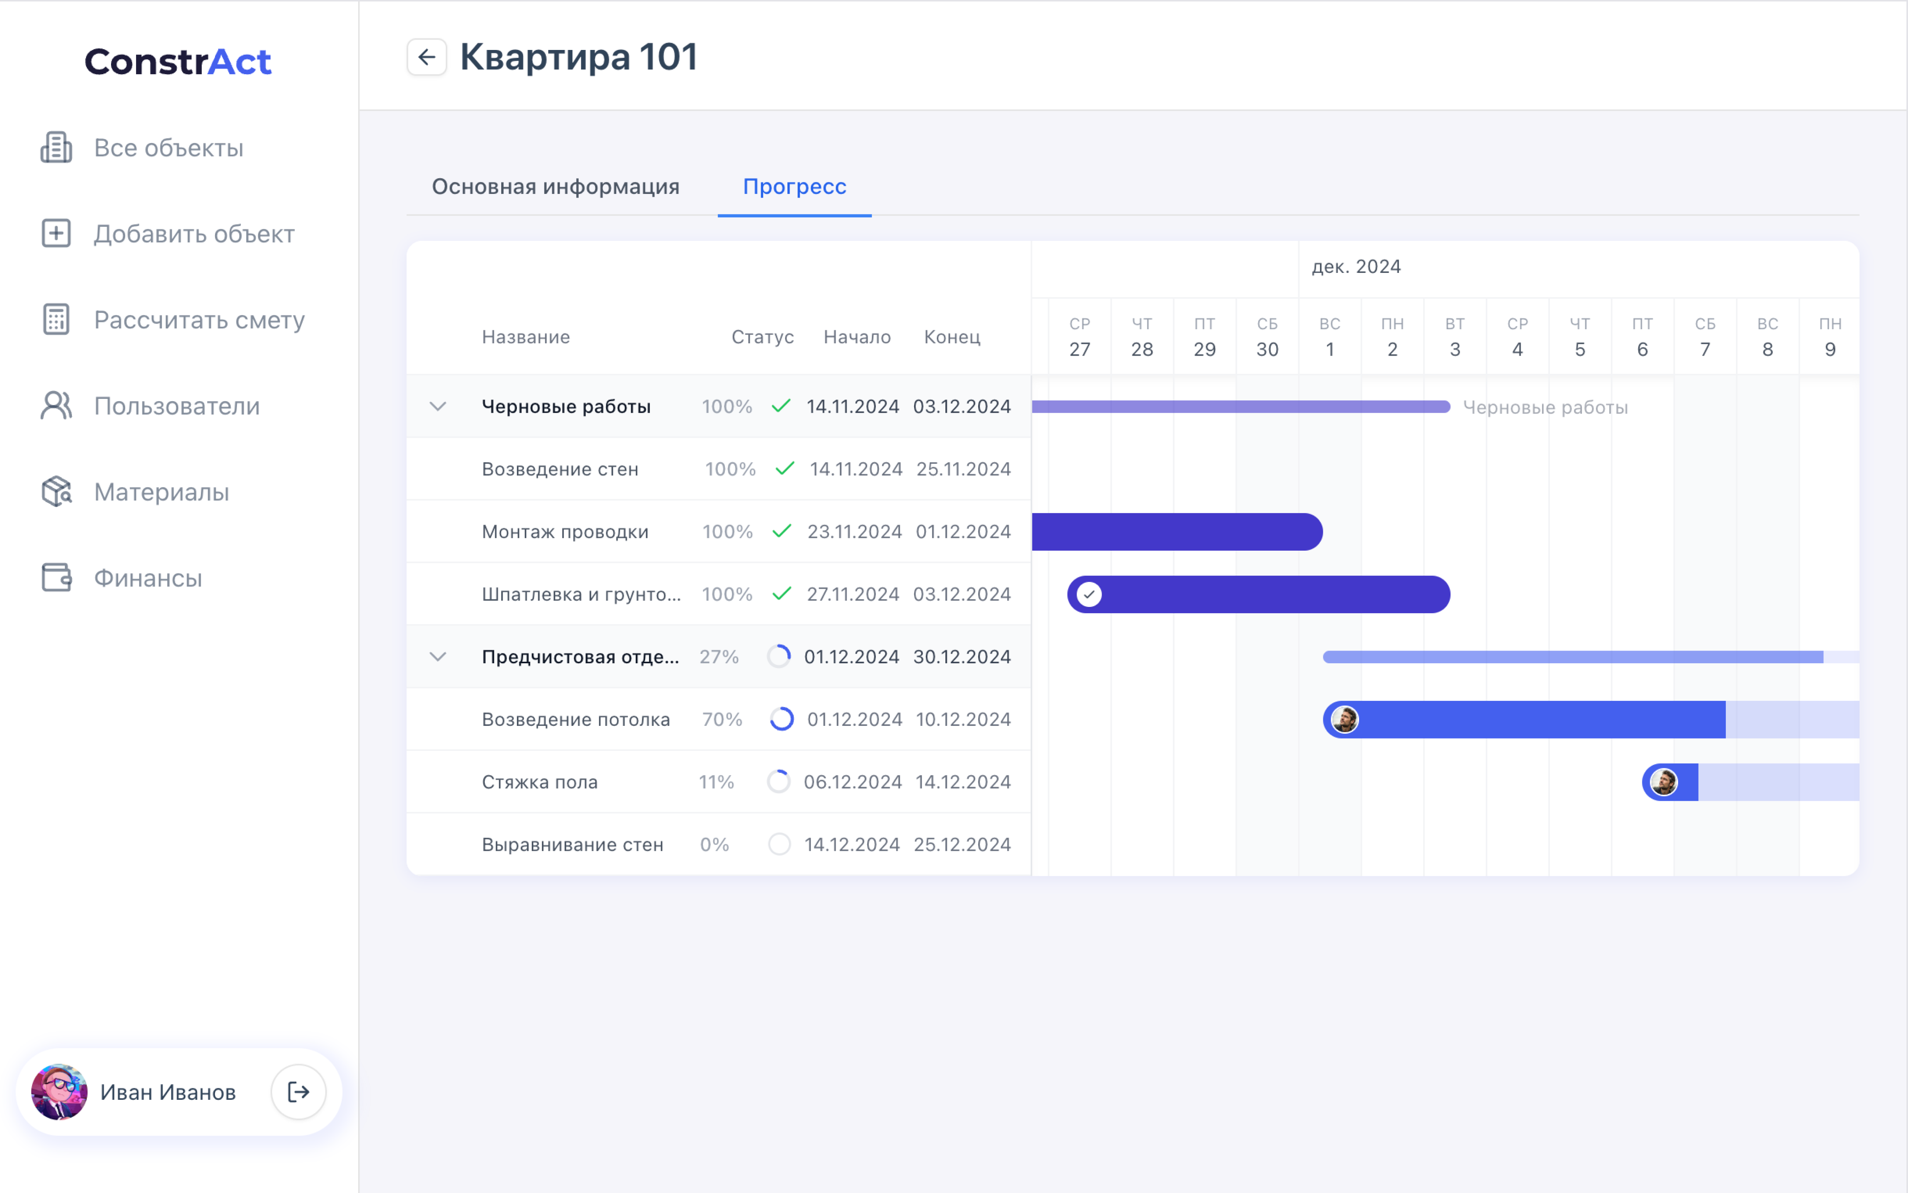Viewport: 1908px width, 1193px height.
Task: Click the Название column header
Action: [526, 337]
